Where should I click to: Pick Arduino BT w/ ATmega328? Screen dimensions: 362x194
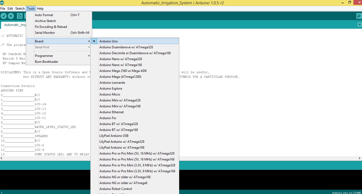pyautogui.click(x=135, y=124)
